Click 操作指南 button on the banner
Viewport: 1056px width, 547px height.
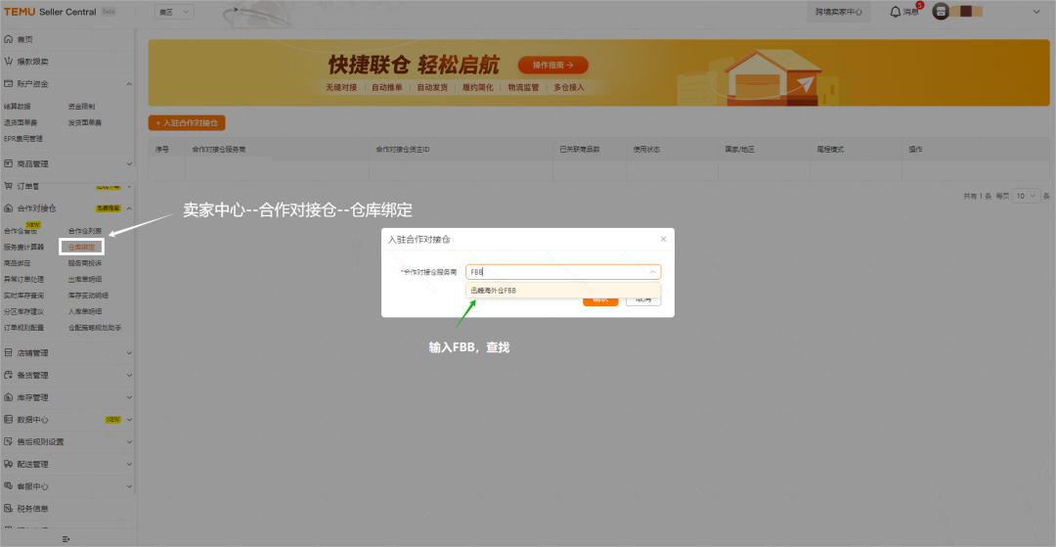pos(552,66)
